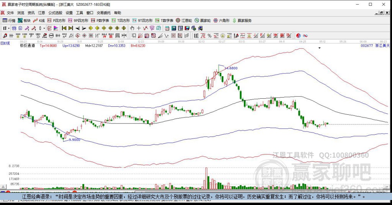392x205 pixels.
Task: Click the circle icon next to red pen group
Action: [x=51, y=36]
